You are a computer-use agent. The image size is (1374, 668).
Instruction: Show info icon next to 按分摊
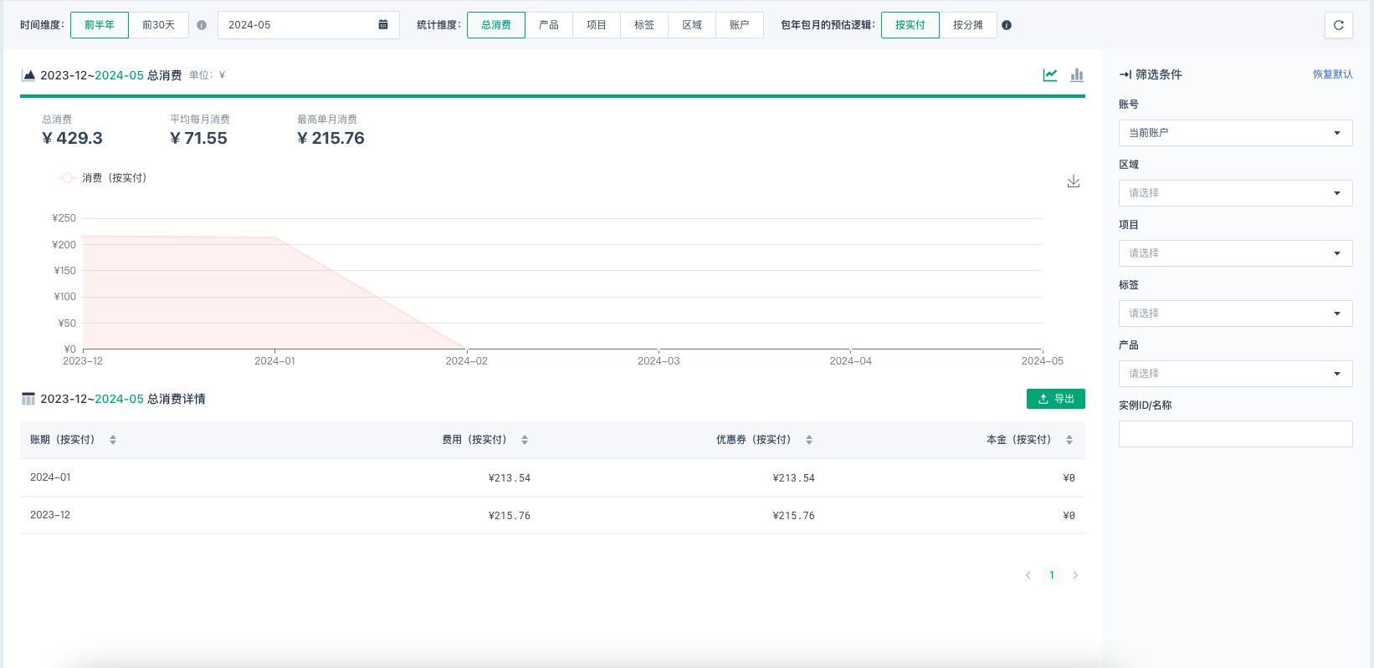(x=1007, y=25)
